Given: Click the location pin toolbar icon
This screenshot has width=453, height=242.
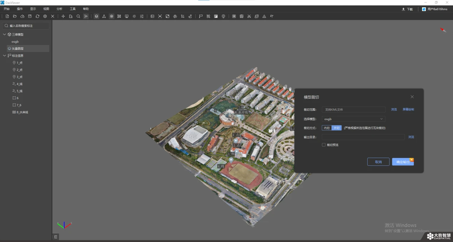Looking at the screenshot, I should (223, 16).
